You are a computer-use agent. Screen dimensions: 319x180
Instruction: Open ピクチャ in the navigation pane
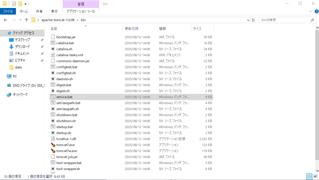20,60
